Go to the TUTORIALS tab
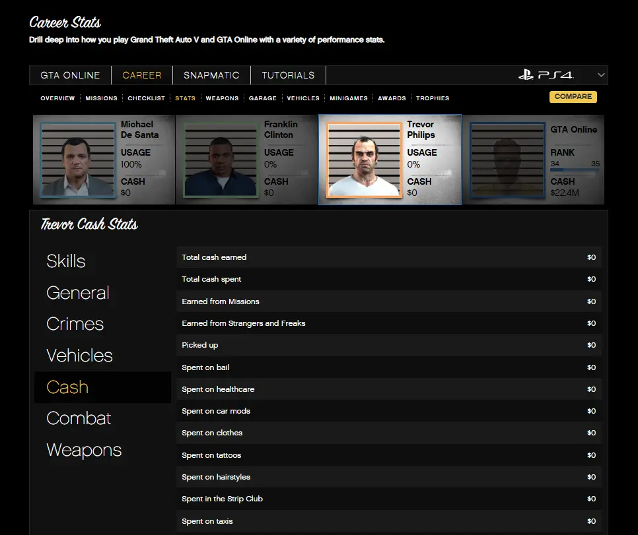 [x=288, y=75]
